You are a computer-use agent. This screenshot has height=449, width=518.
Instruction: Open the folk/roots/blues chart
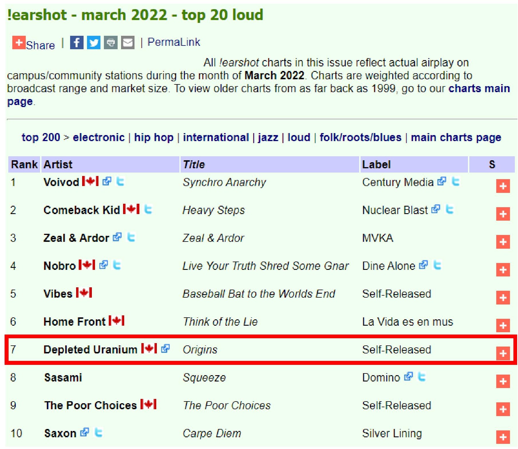tap(360, 137)
